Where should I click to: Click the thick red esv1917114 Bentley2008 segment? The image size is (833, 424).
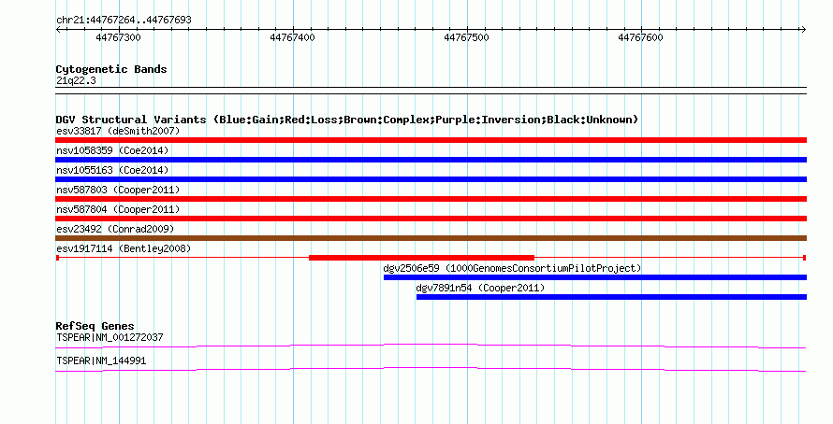[x=421, y=258]
